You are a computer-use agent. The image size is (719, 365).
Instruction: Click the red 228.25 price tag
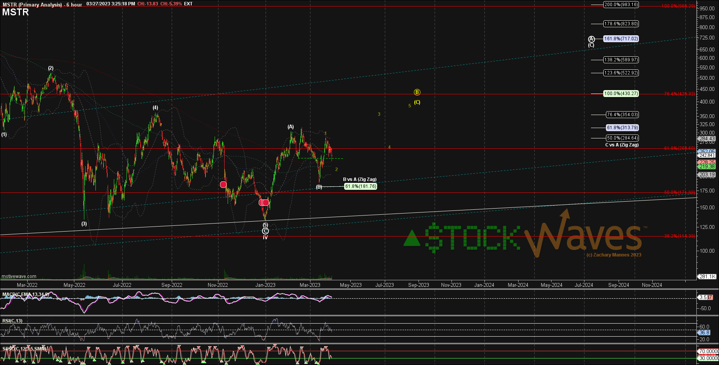707,163
